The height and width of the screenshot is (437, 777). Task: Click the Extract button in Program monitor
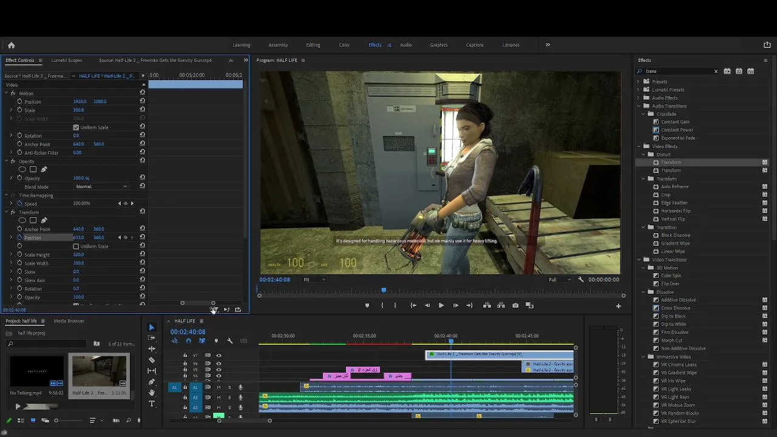coord(501,306)
